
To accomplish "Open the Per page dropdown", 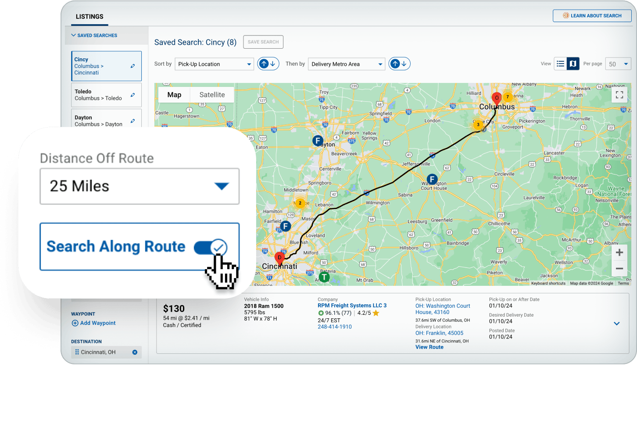I will (x=618, y=64).
